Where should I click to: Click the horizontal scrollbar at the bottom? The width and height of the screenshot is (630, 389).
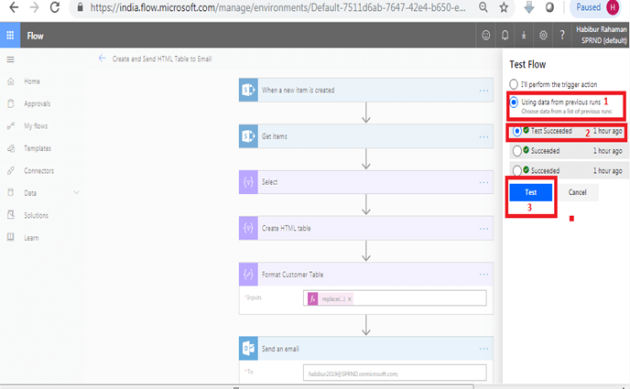pyautogui.click(x=236, y=387)
